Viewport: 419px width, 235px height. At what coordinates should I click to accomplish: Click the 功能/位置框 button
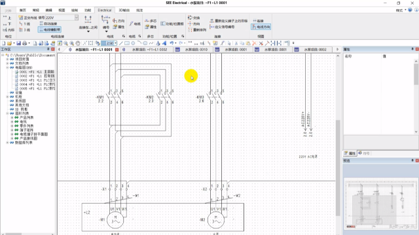pos(172,23)
